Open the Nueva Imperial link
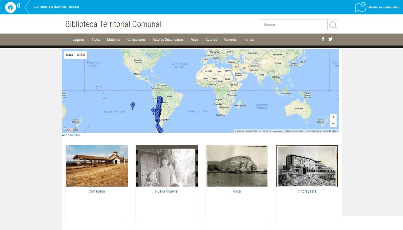This screenshot has width=403, height=230. click(167, 191)
